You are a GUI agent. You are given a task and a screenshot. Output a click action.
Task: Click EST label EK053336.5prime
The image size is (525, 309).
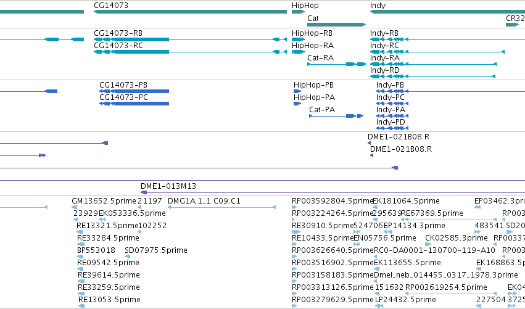(x=132, y=214)
